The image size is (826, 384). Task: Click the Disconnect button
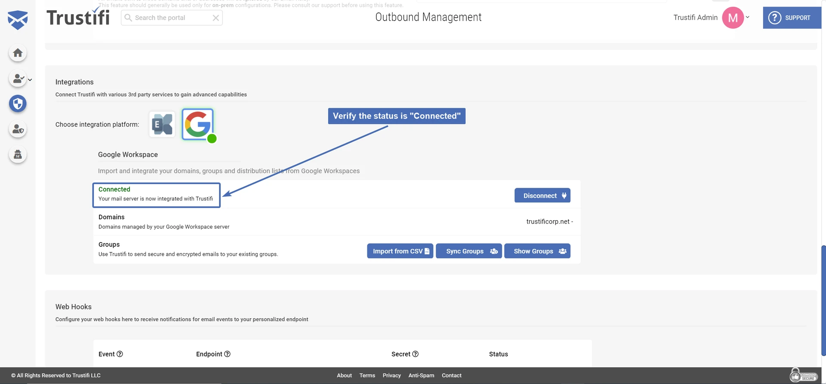(x=542, y=196)
